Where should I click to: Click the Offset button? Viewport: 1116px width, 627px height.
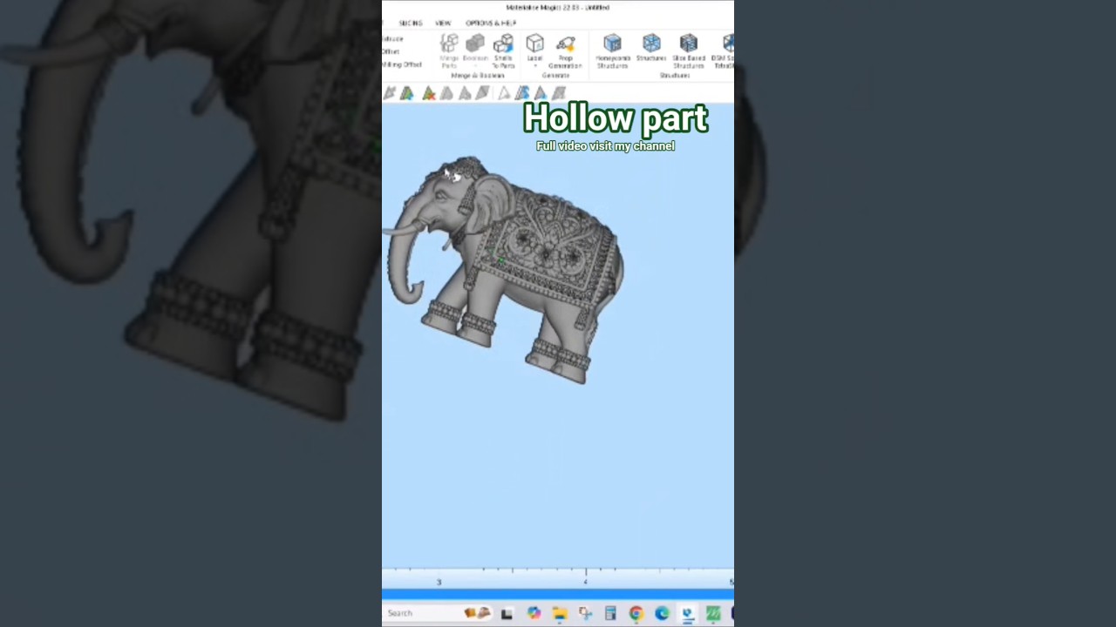coord(391,51)
